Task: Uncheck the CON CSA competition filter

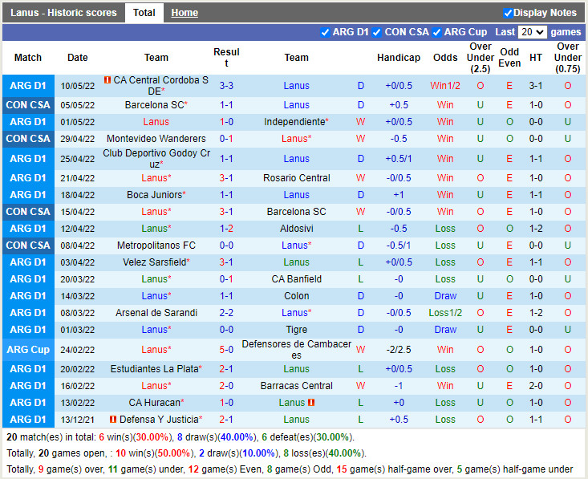Action: pyautogui.click(x=377, y=32)
